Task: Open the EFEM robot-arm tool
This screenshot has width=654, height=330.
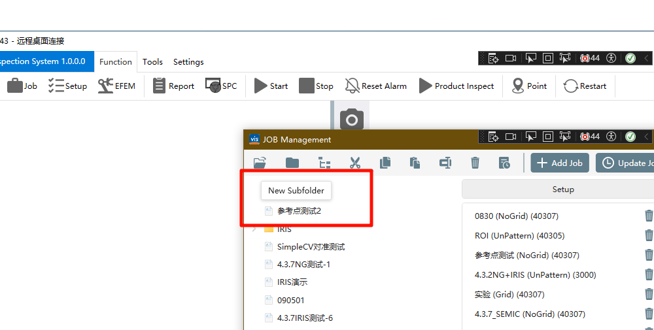Action: point(117,86)
